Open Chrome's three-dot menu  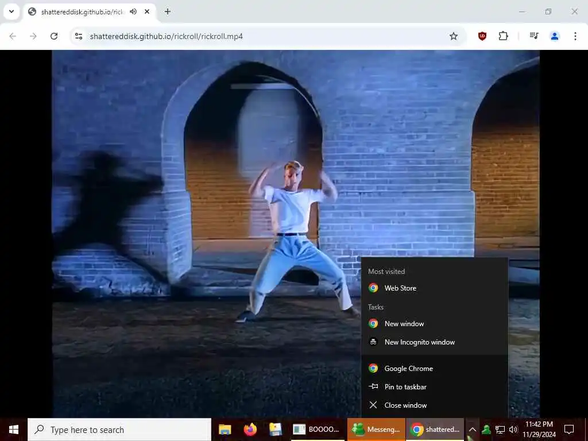575,36
